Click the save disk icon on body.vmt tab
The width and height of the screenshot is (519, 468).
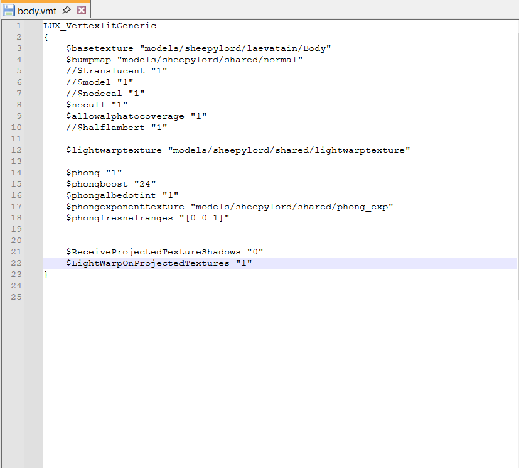point(8,10)
